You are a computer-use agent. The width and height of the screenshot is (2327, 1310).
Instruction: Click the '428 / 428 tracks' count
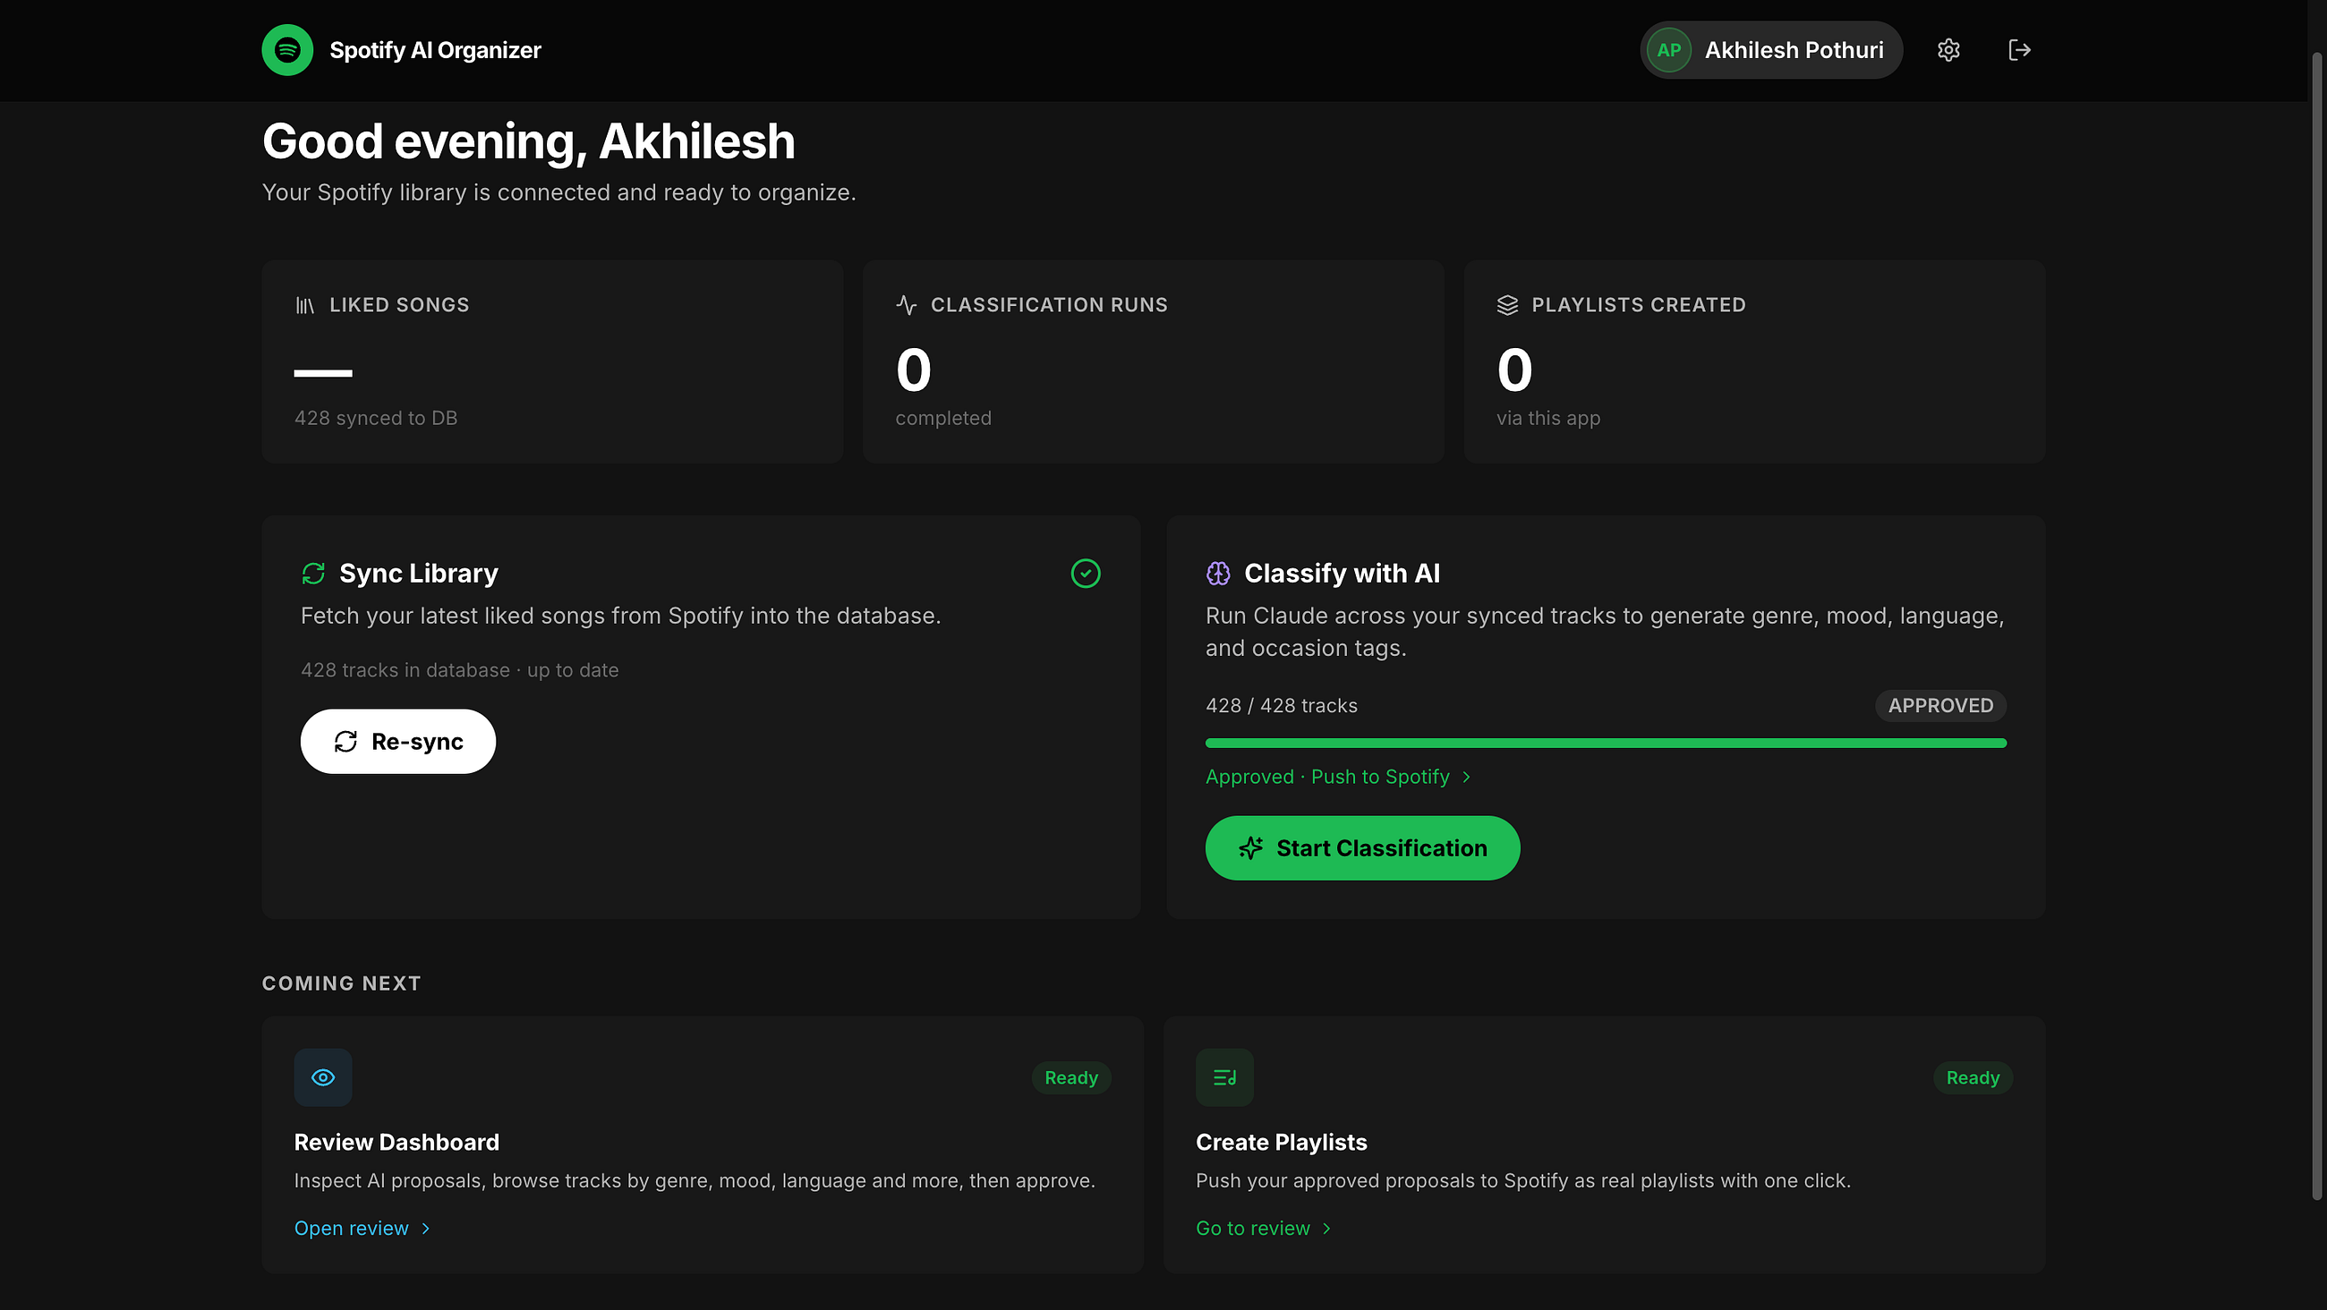pos(1281,706)
